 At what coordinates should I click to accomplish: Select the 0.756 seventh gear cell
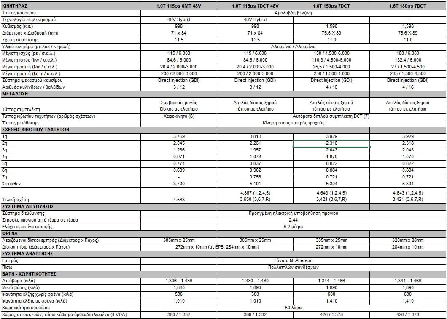255,177
